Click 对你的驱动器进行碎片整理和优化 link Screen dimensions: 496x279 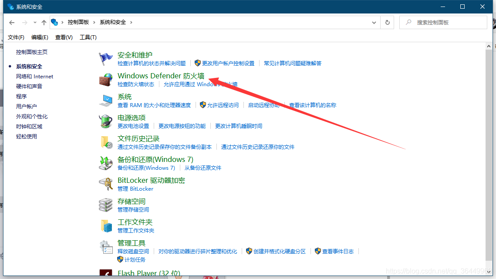pyautogui.click(x=197, y=251)
